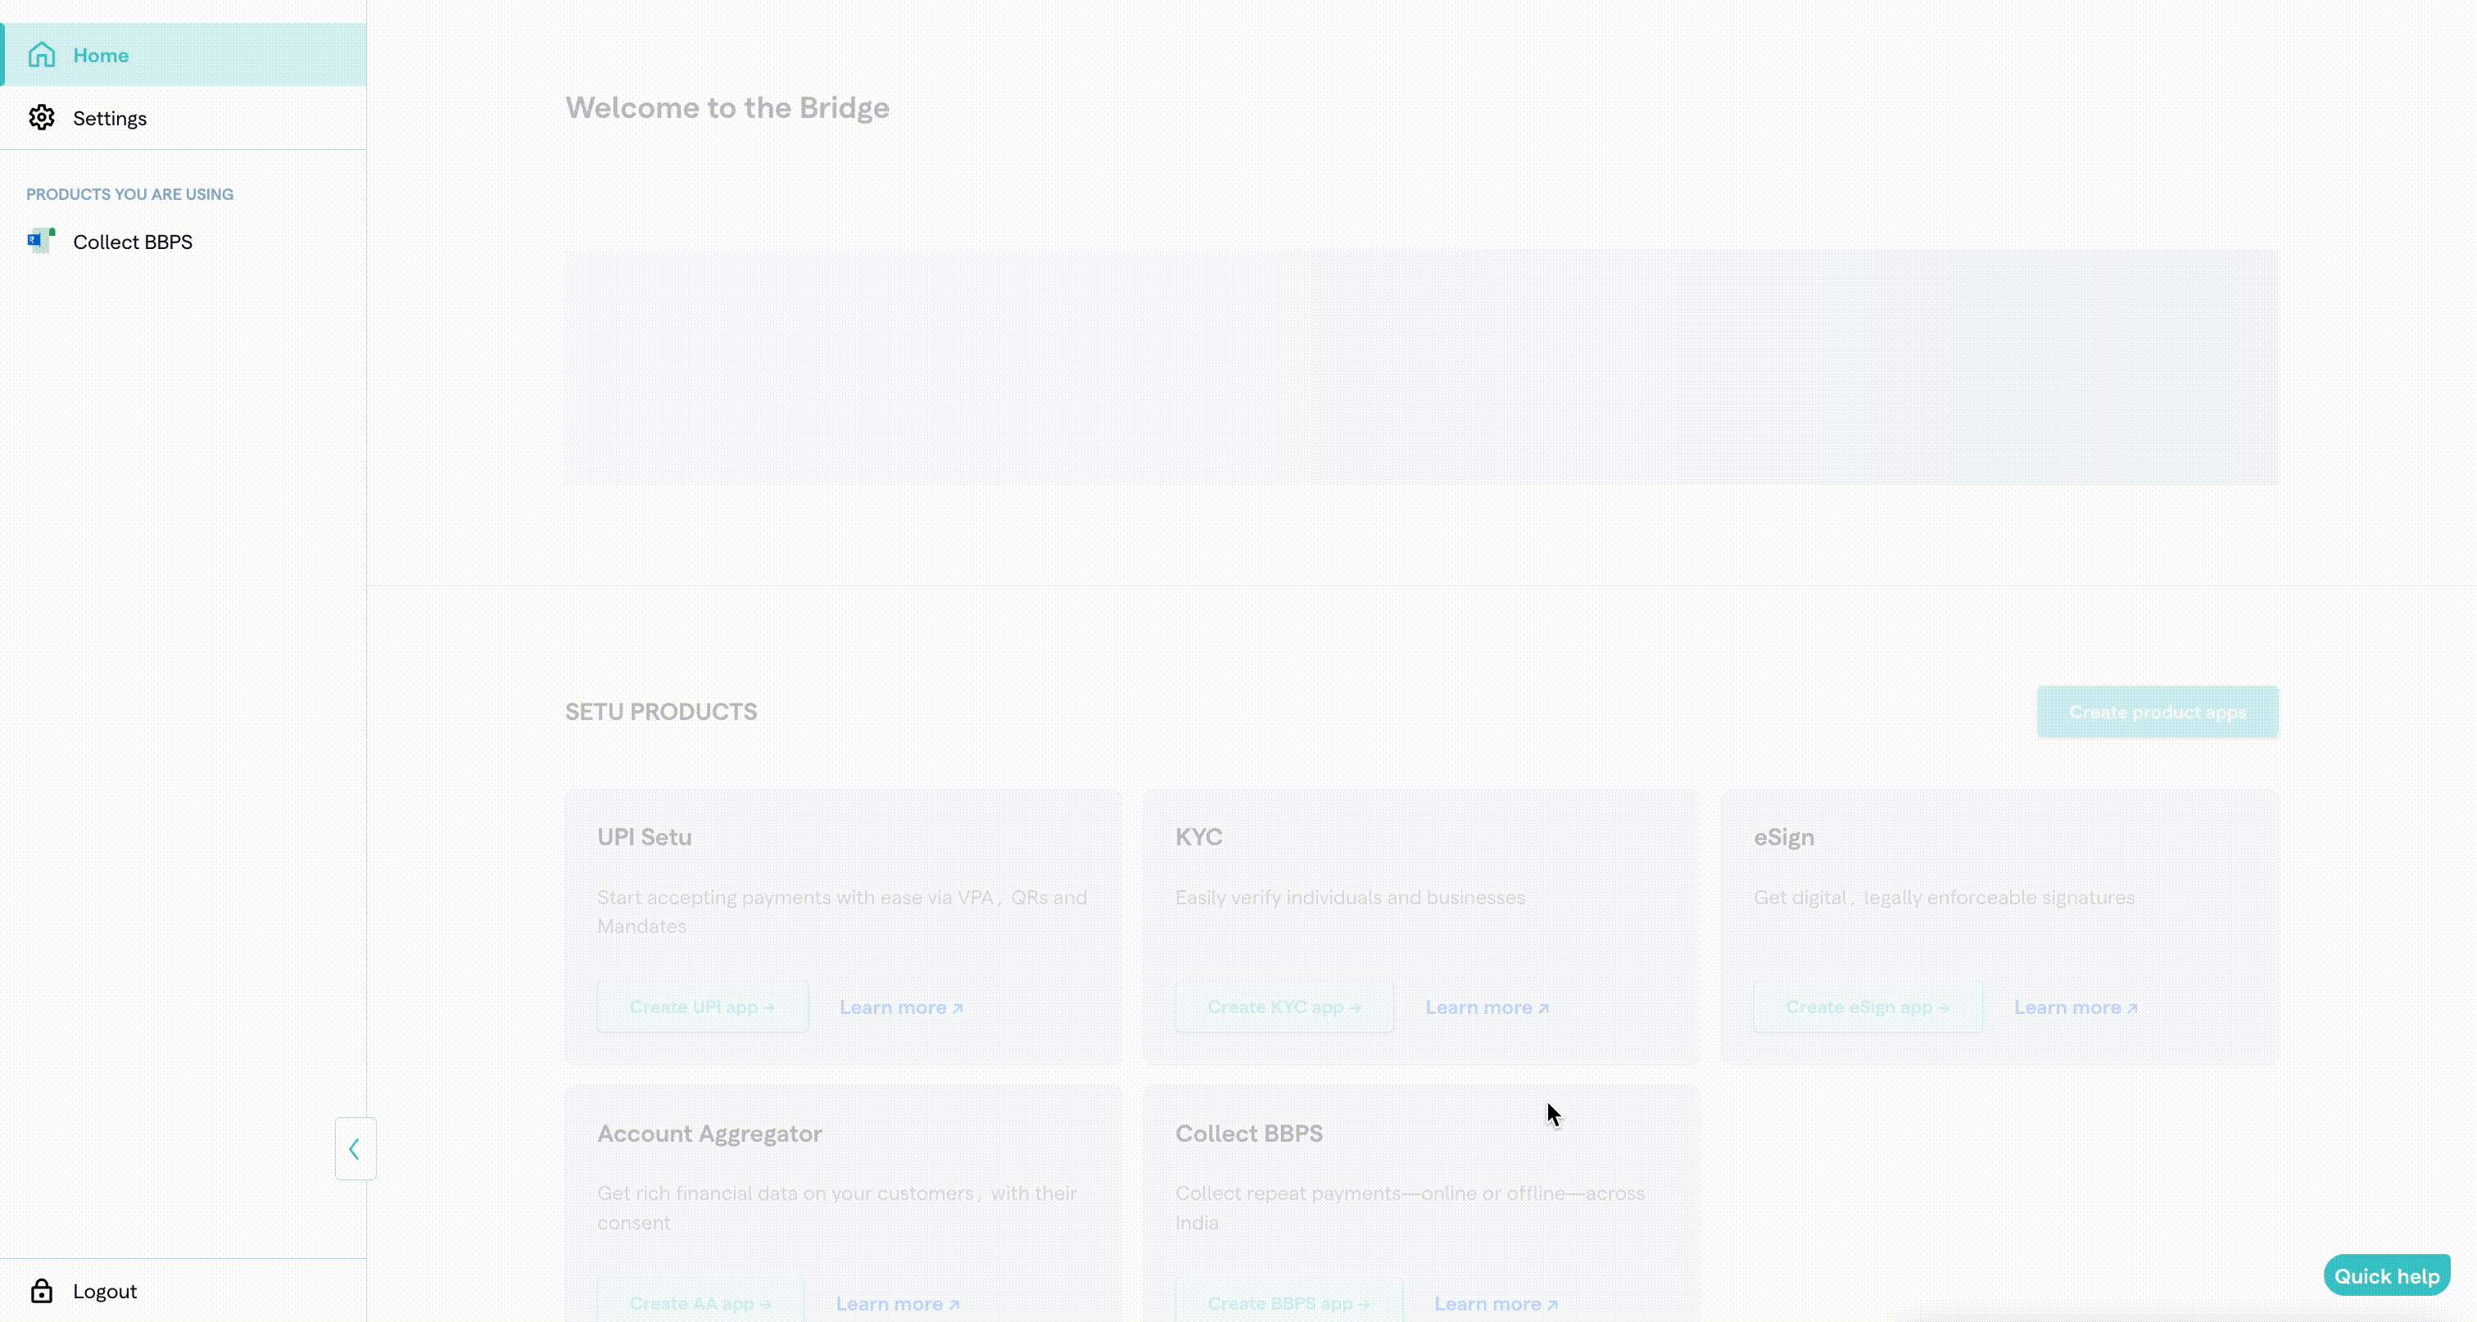This screenshot has height=1322, width=2477.
Task: Select Collect BBPS label in sidebar
Action: (x=133, y=242)
